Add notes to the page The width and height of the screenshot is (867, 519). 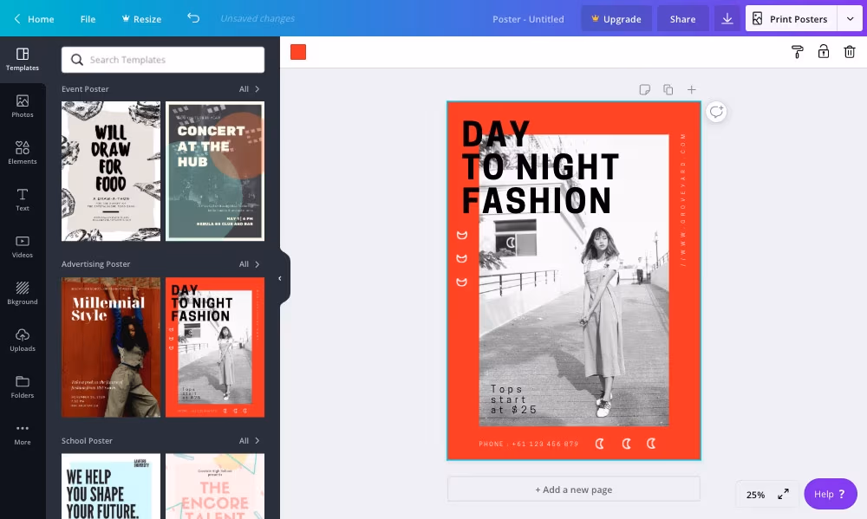tap(645, 89)
